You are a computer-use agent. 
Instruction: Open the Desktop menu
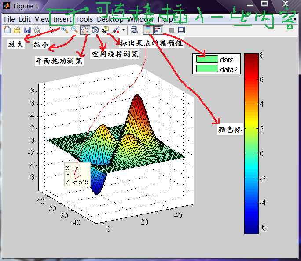(110, 19)
